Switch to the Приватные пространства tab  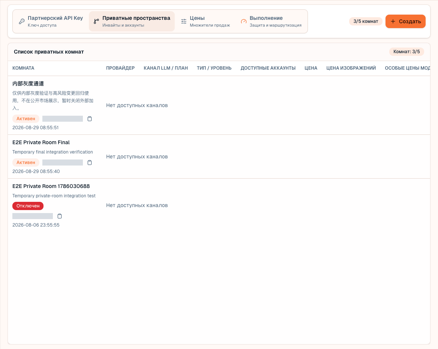point(132,21)
